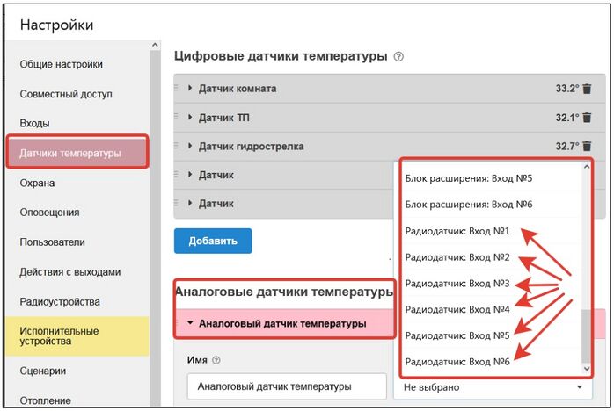Open help icon next to Имя label
The image size is (614, 411).
click(216, 360)
